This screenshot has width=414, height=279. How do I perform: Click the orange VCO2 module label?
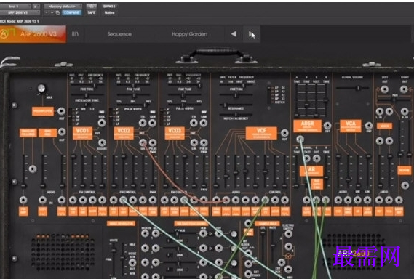(124, 133)
